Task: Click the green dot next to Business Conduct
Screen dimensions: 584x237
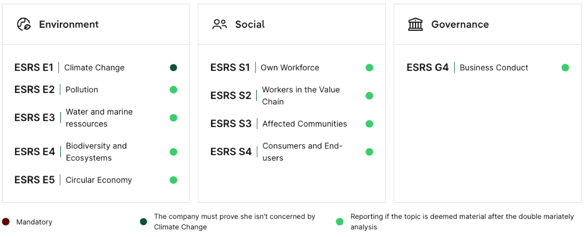Action: click(x=565, y=67)
